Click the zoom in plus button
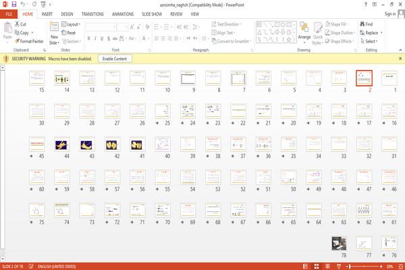405x270 pixels. click(381, 267)
